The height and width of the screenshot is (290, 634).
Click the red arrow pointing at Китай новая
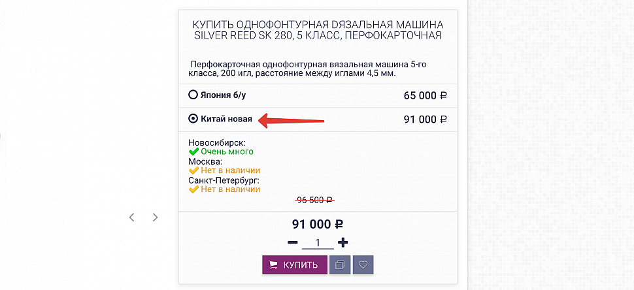(292, 120)
